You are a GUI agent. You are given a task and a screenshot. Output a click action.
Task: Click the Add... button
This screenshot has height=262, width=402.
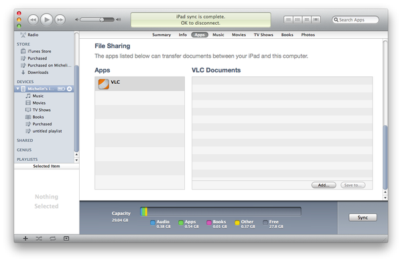(324, 185)
